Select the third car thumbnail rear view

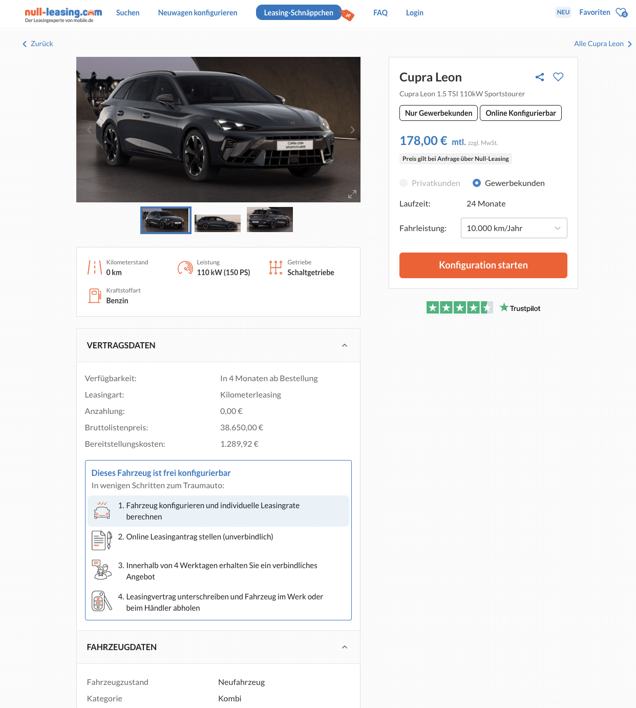(x=270, y=220)
